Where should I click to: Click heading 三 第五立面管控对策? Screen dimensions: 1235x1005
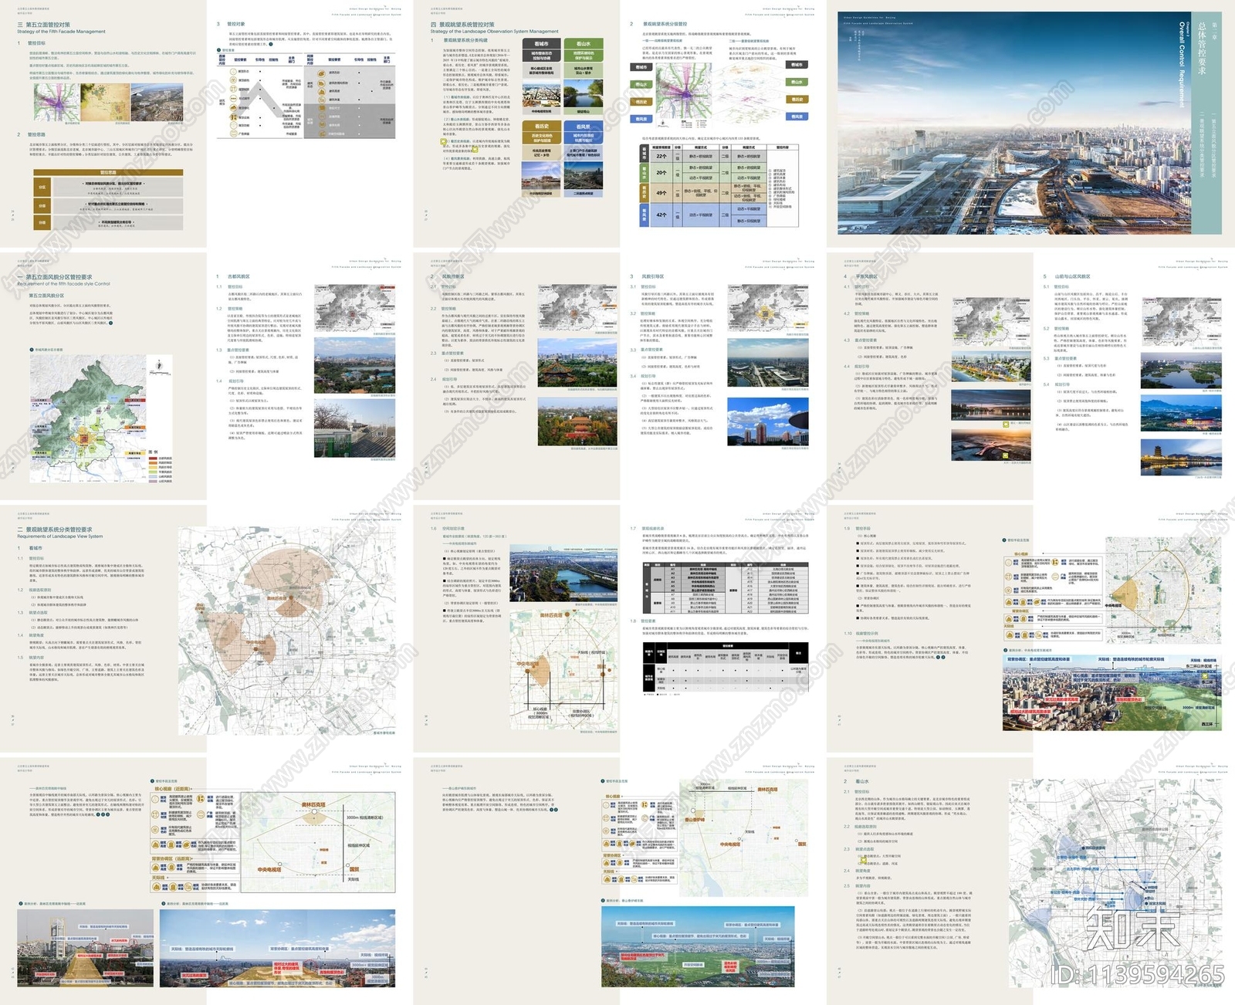pyautogui.click(x=43, y=25)
